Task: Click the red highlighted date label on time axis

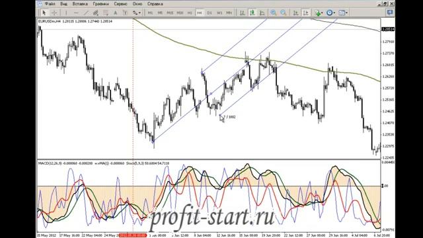Action: tap(133, 235)
